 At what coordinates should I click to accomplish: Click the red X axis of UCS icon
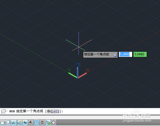[x=82, y=75]
